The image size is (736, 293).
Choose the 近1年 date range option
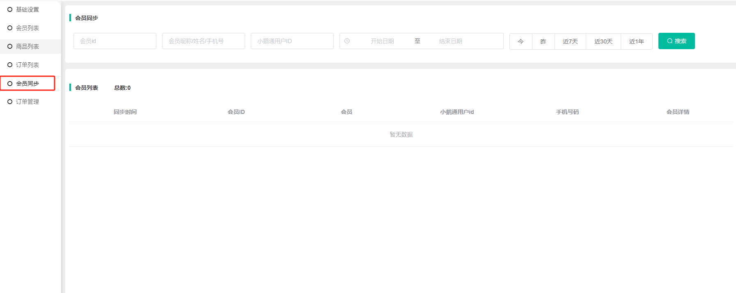point(636,41)
